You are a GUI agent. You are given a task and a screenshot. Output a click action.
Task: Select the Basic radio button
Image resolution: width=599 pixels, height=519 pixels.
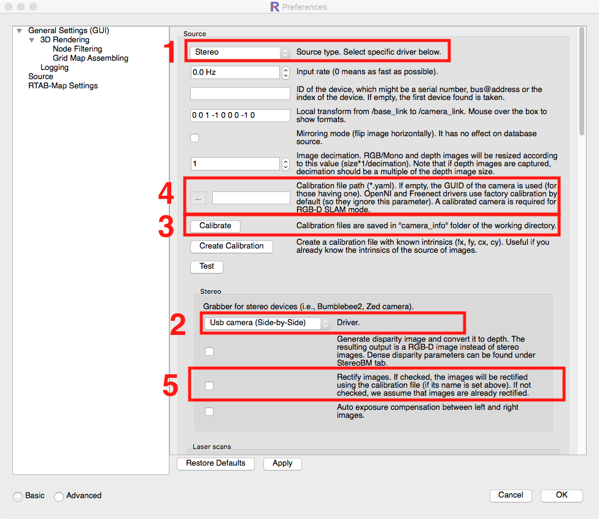[18, 496]
